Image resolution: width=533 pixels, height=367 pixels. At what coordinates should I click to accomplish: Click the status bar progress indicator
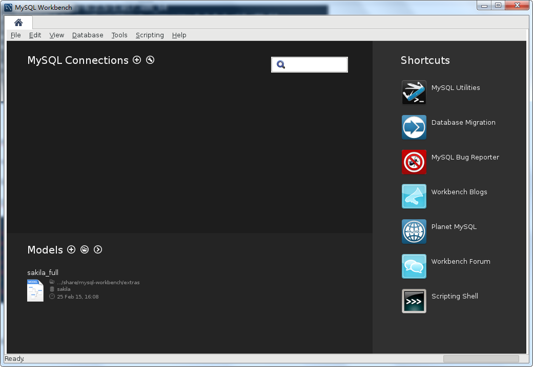481,358
